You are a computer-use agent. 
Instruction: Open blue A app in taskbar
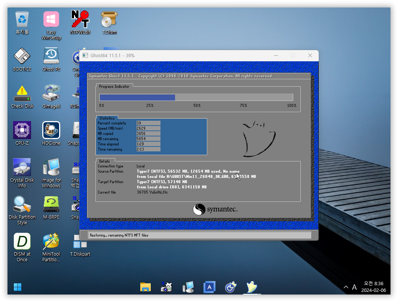[x=209, y=287]
